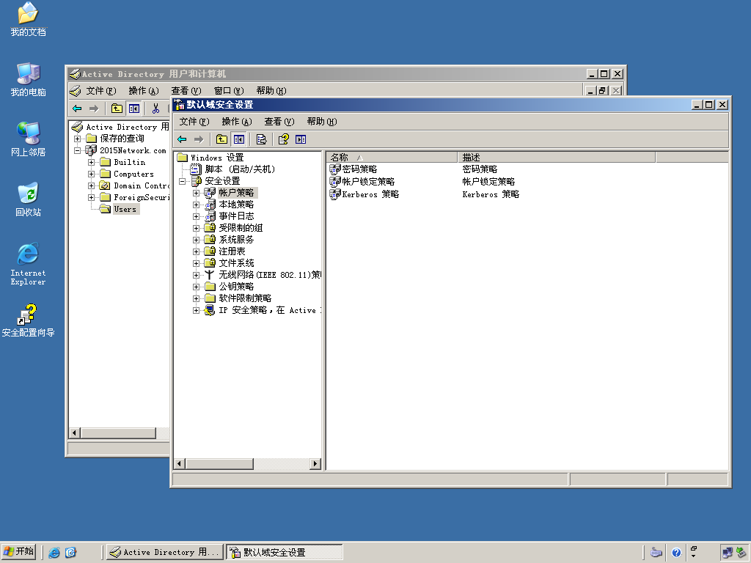
Task: Expand the 保存的查询 node in Active Directory
Action: pyautogui.click(x=77, y=139)
